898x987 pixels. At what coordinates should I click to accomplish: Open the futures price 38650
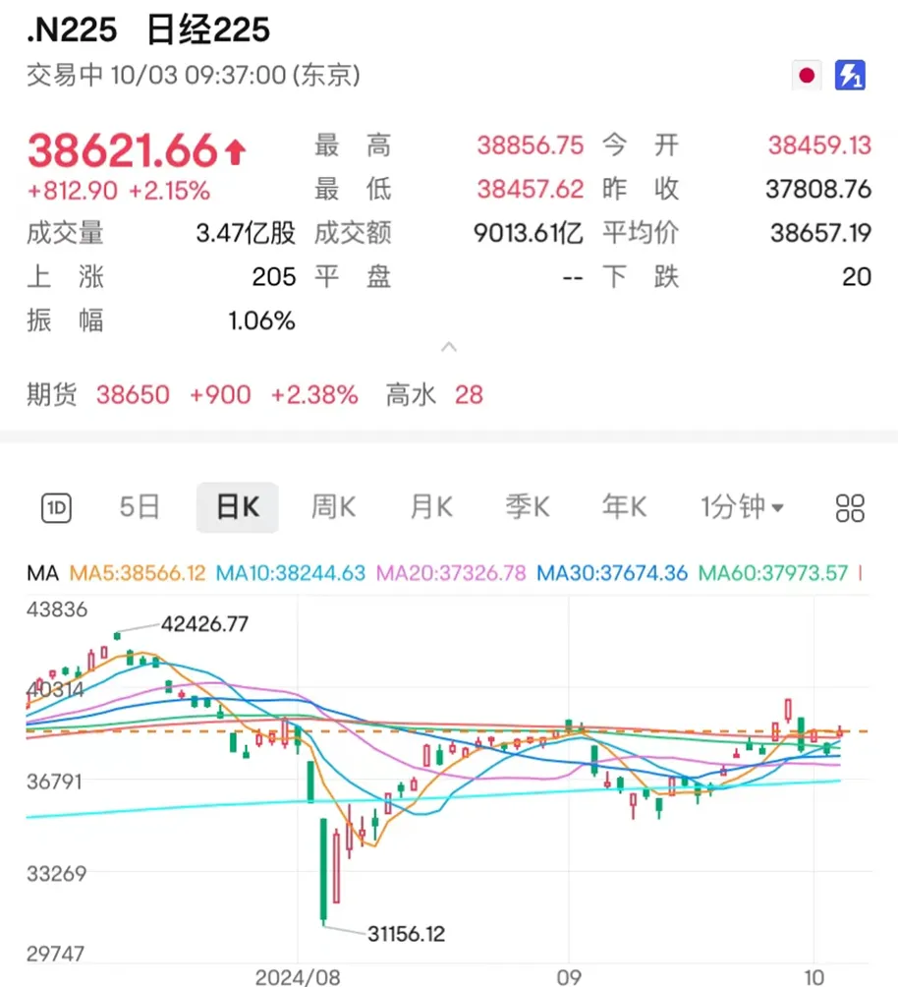(133, 395)
